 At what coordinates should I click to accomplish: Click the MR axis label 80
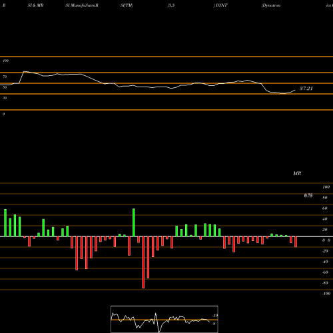point(324,198)
